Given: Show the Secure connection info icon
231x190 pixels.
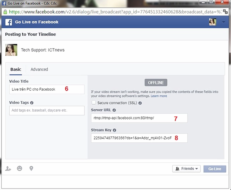Looking at the screenshot, I should (x=140, y=103).
